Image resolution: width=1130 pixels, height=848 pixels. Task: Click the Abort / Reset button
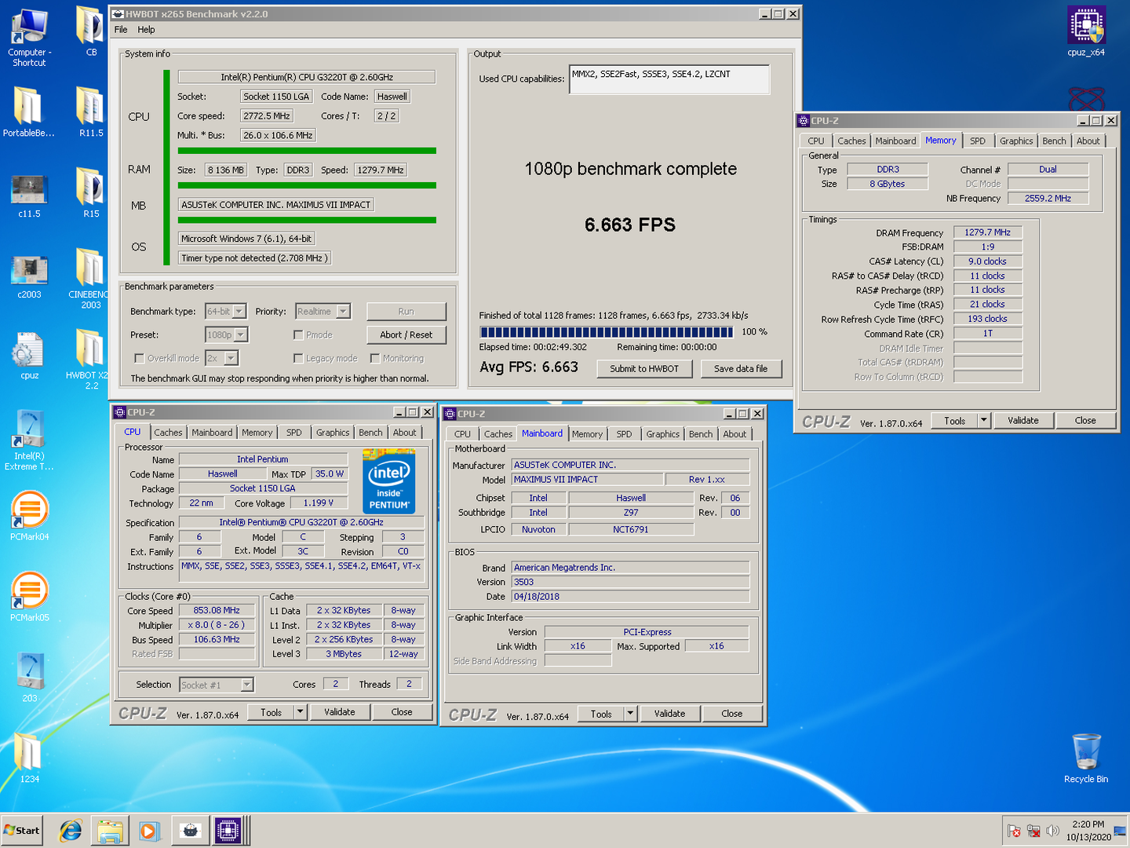(406, 334)
